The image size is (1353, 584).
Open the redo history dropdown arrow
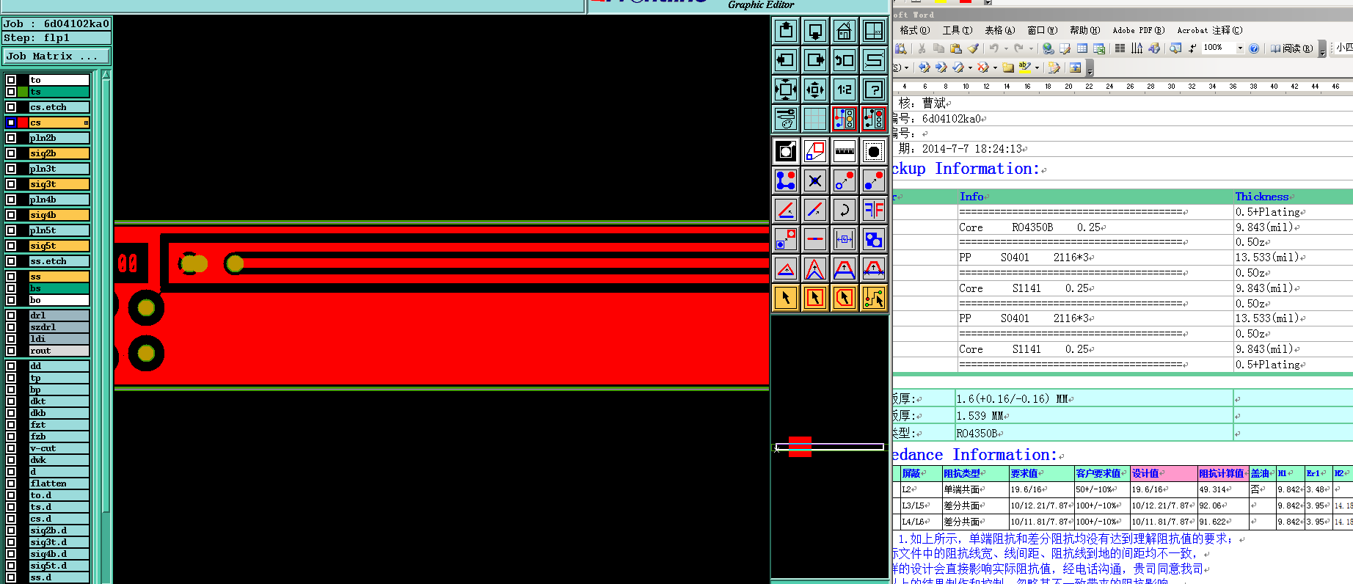point(1031,48)
